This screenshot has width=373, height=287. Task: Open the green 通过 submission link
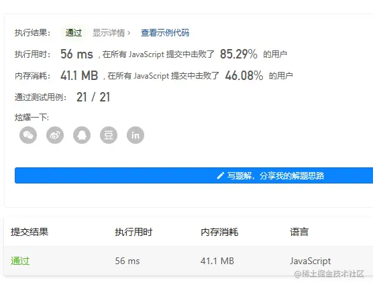click(20, 261)
